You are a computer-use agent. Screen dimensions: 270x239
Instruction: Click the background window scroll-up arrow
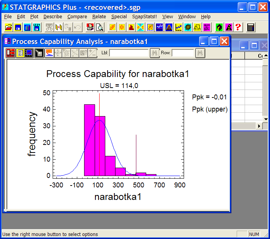[266, 55]
